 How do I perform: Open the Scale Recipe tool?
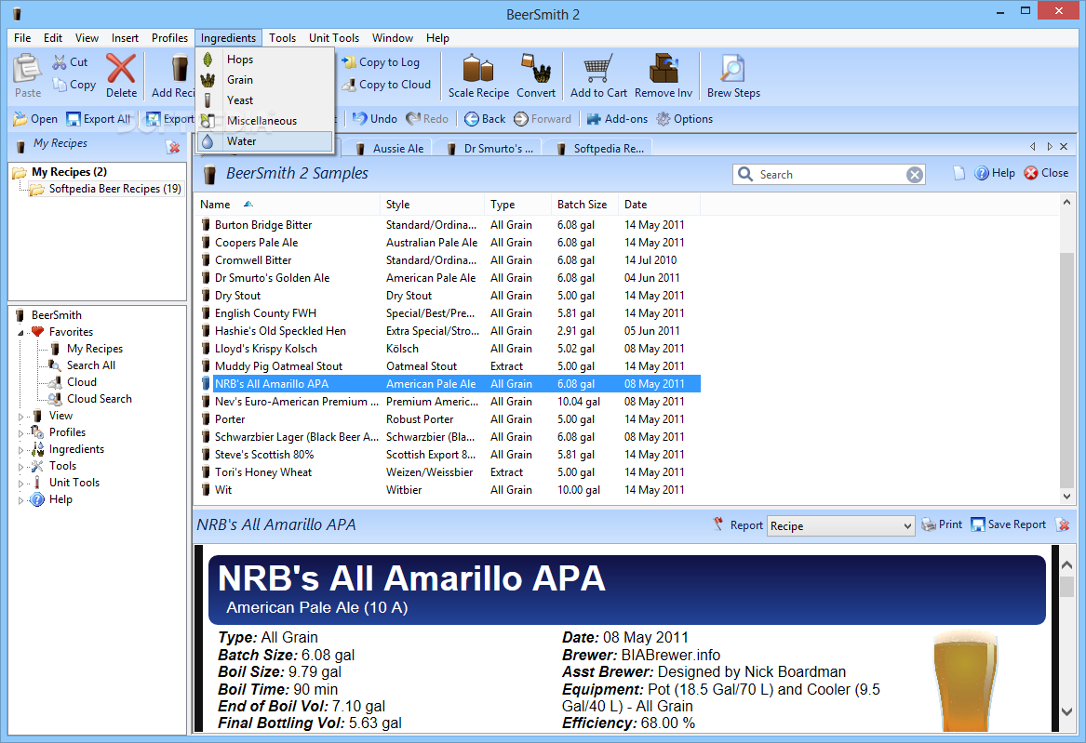click(x=478, y=75)
